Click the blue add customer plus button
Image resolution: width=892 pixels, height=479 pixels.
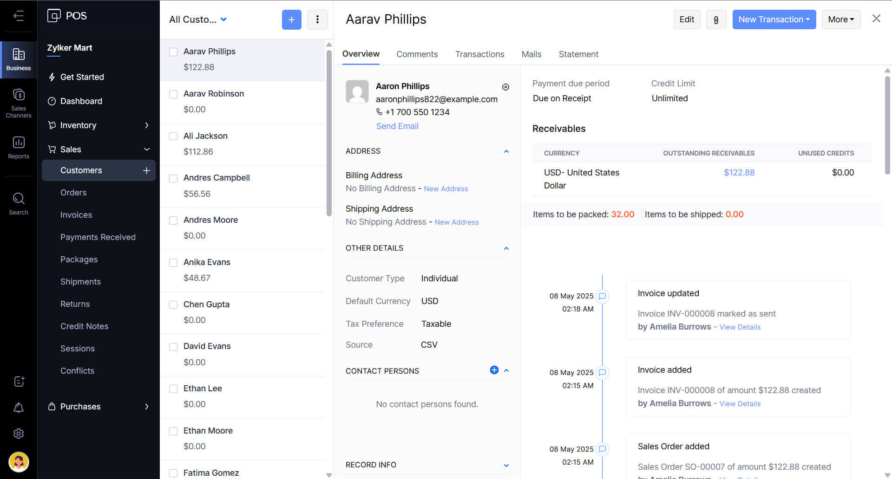click(291, 19)
